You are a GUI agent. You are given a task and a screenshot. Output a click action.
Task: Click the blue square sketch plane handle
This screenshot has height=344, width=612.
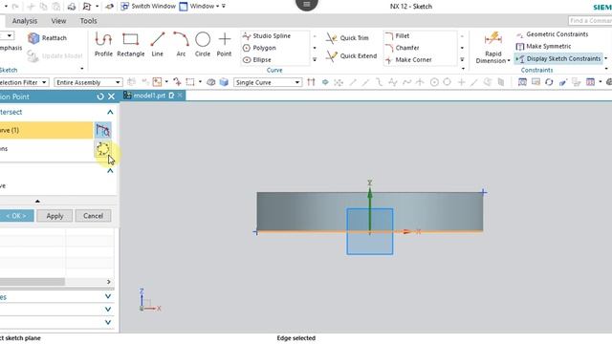[x=370, y=231]
